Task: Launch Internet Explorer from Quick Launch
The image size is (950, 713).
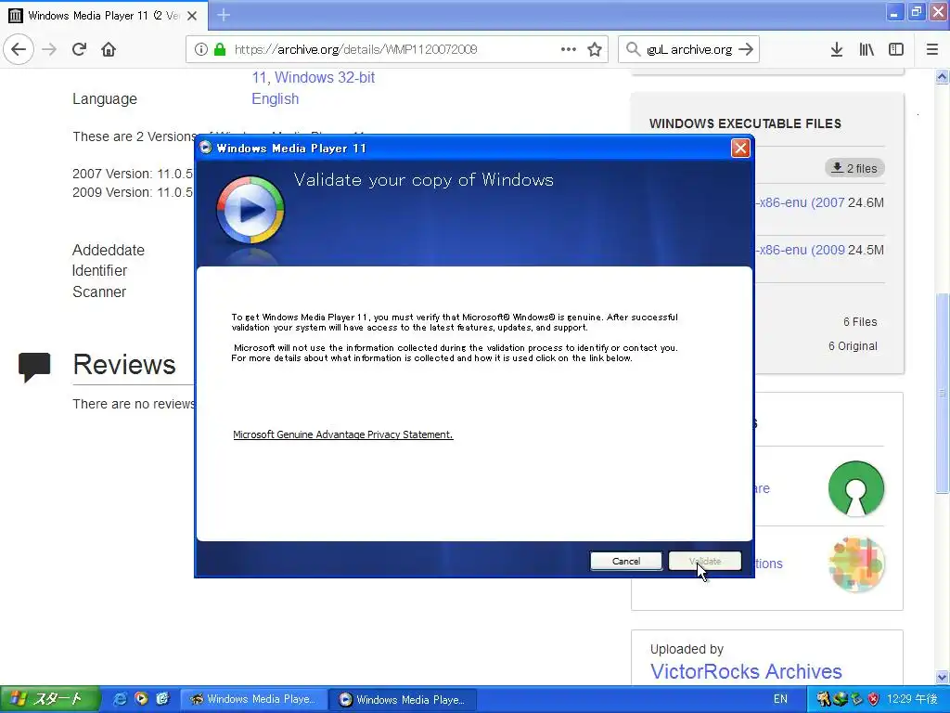Action: (x=120, y=699)
